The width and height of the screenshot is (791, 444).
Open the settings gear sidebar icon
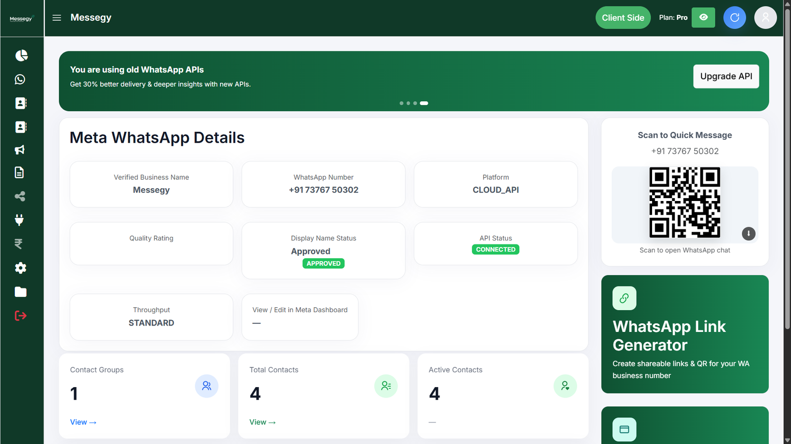pos(20,268)
